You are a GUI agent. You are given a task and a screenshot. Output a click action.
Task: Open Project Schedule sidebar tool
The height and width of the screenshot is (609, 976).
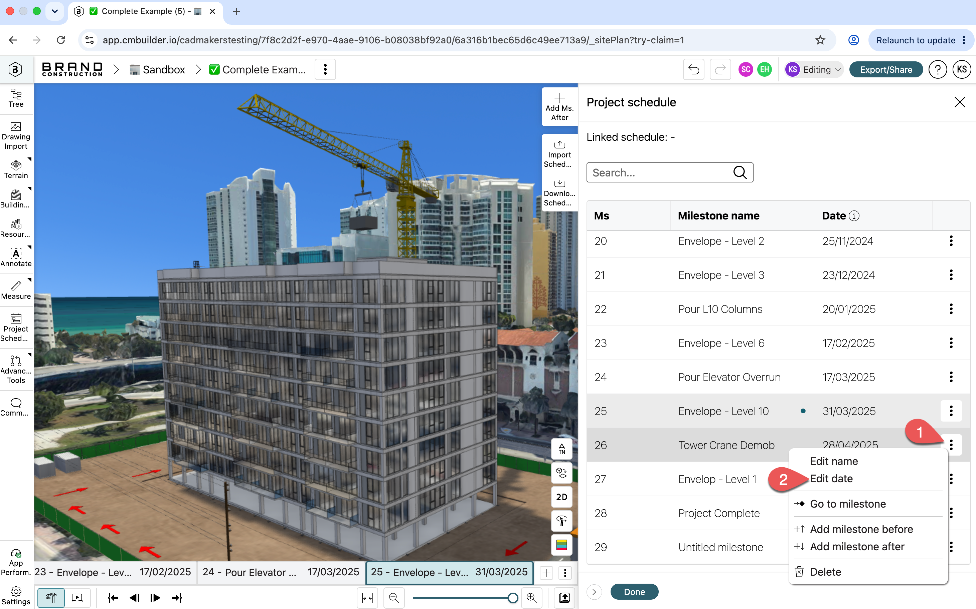click(x=16, y=328)
